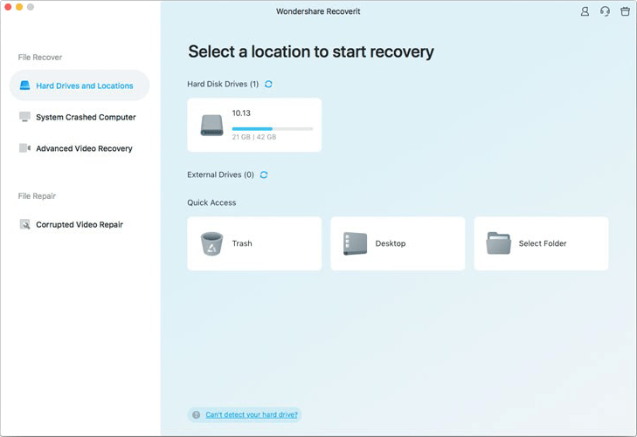Refresh the External Drives list
Image resolution: width=637 pixels, height=437 pixels.
(x=264, y=174)
